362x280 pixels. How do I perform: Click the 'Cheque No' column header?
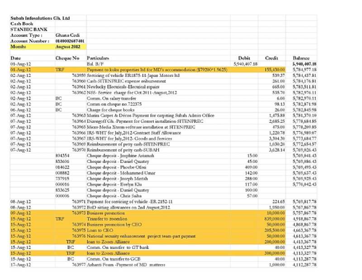pyautogui.click(x=67, y=58)
